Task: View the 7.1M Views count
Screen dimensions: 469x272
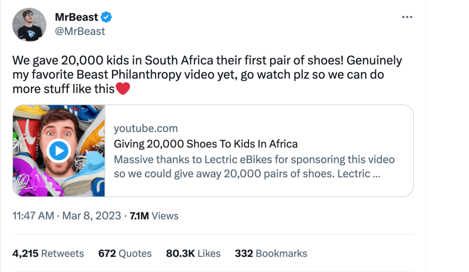Action: (154, 216)
